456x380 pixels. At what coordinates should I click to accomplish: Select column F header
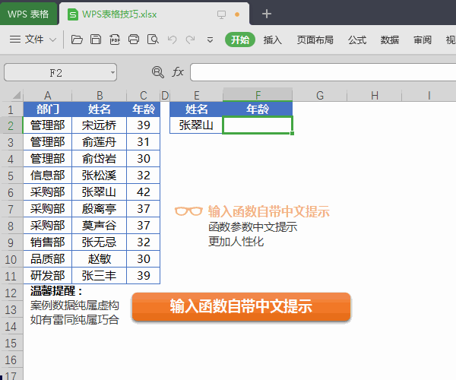tap(258, 95)
